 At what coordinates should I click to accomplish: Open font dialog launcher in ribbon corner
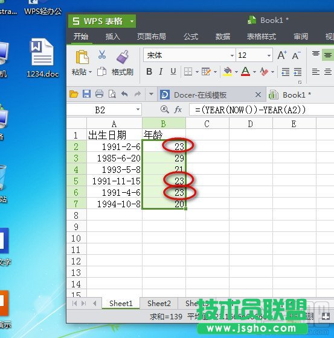[x=300, y=82]
